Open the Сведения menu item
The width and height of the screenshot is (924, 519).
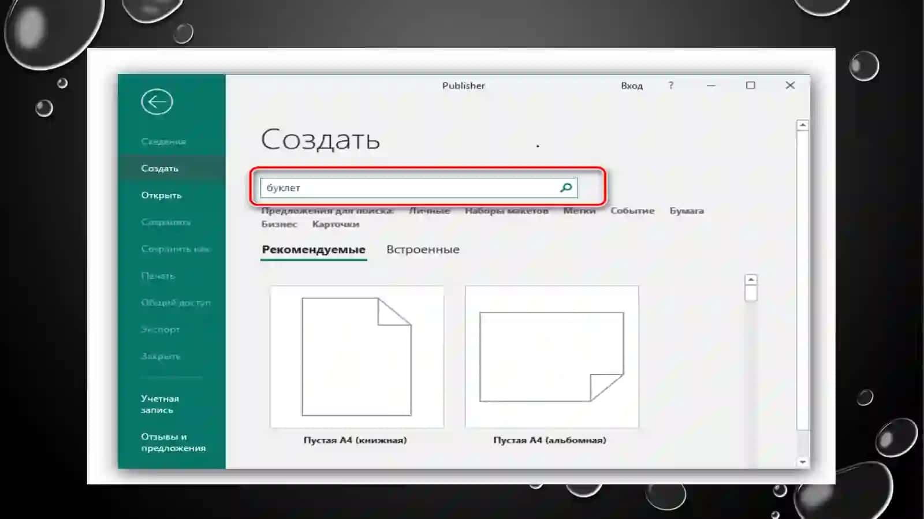click(163, 141)
